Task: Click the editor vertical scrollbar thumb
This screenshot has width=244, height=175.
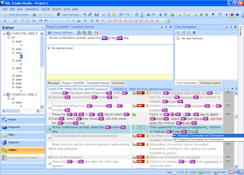Action: tap(236, 117)
